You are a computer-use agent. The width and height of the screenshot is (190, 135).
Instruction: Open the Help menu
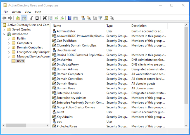(38, 12)
